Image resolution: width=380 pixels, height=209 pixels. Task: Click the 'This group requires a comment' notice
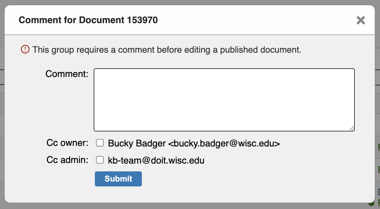[x=167, y=50]
